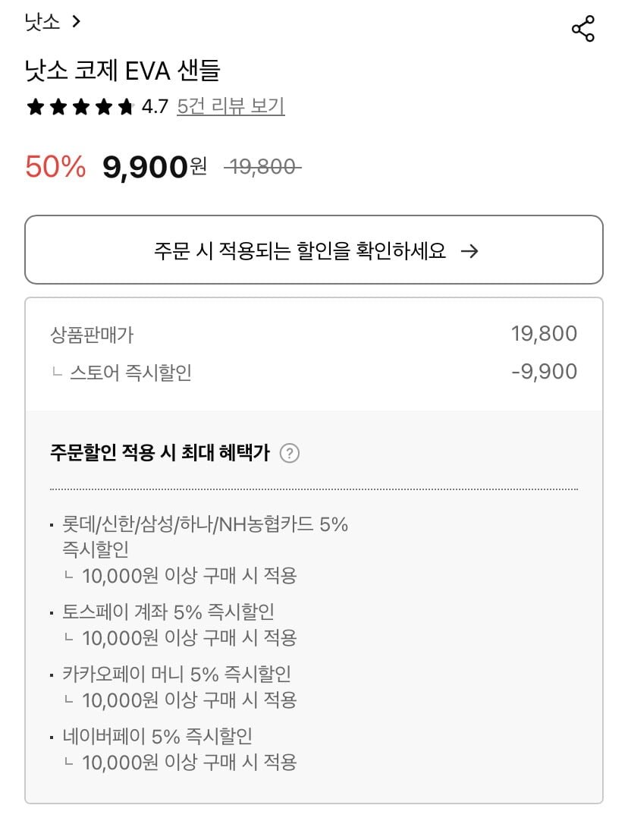The image size is (628, 824).
Task: Click the 50% discount rate
Action: point(55,167)
